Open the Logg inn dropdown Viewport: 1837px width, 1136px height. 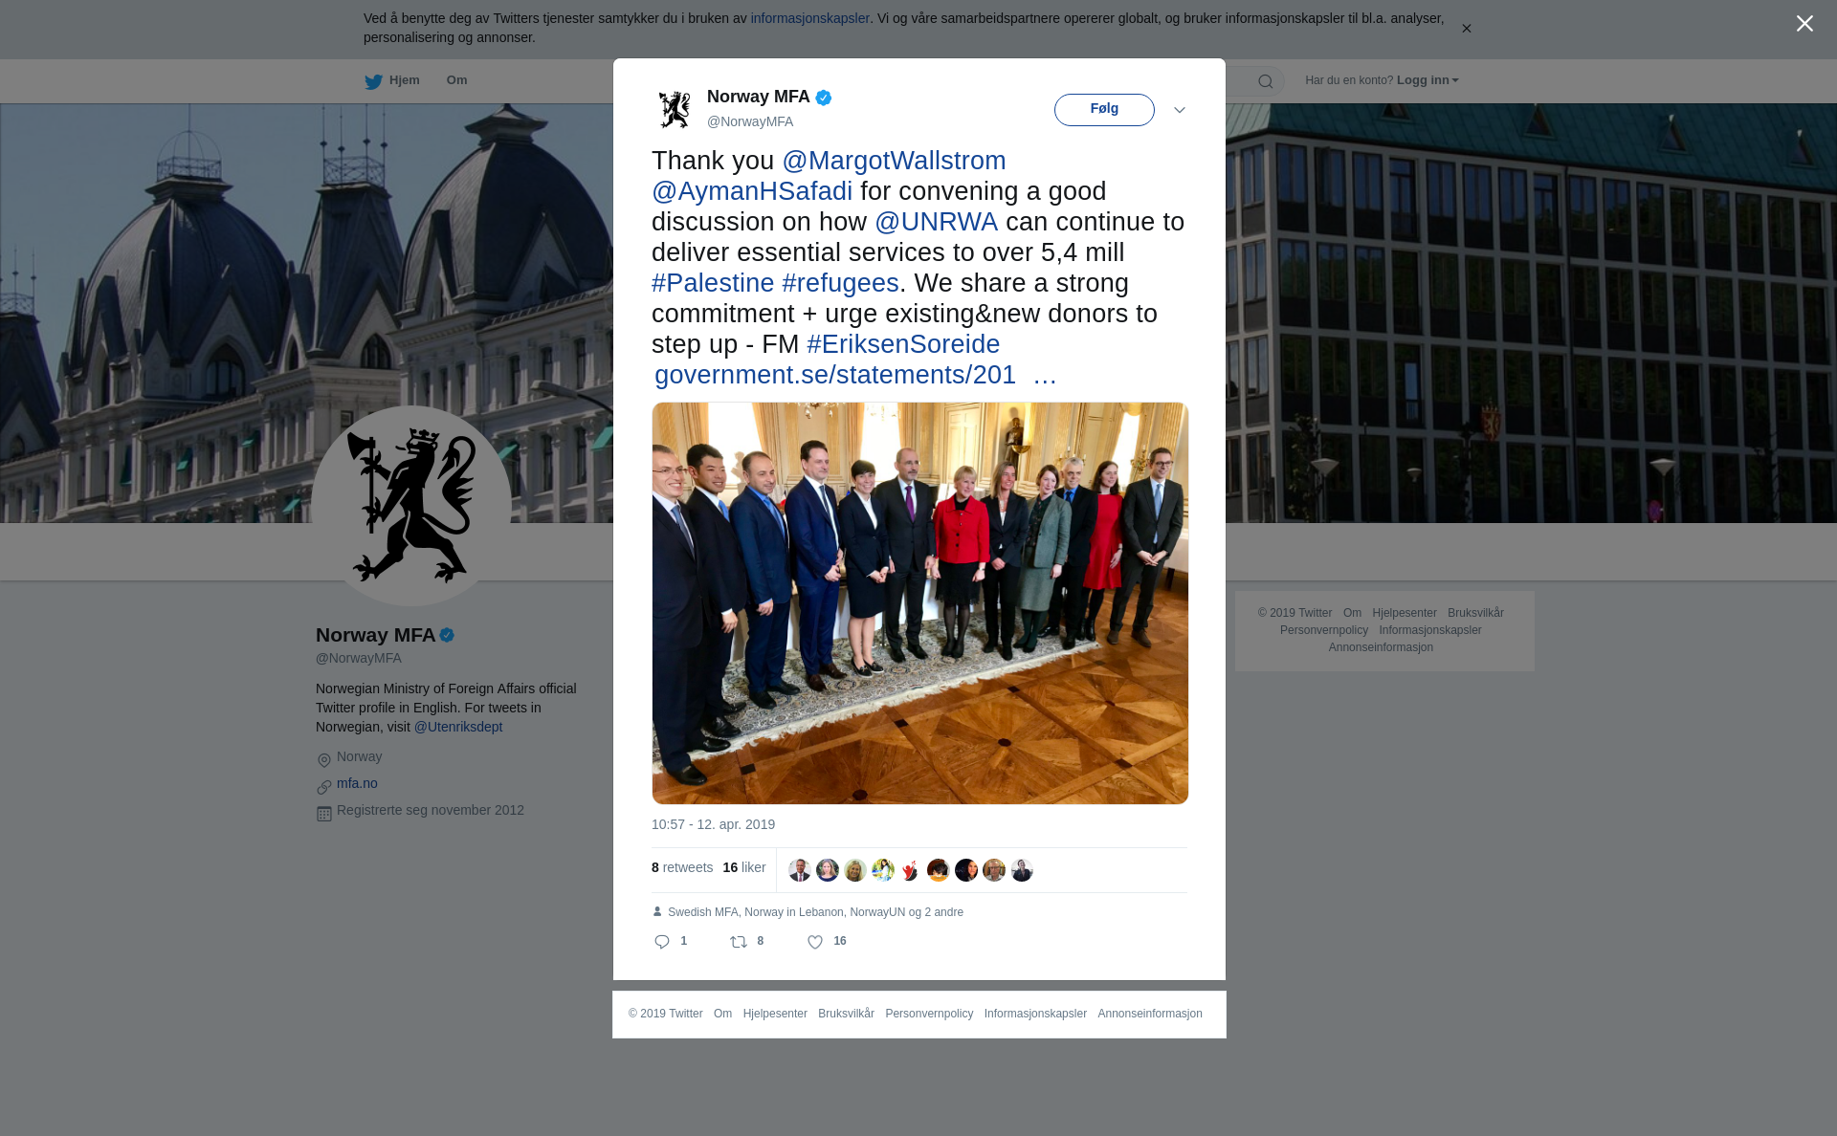tap(1428, 80)
